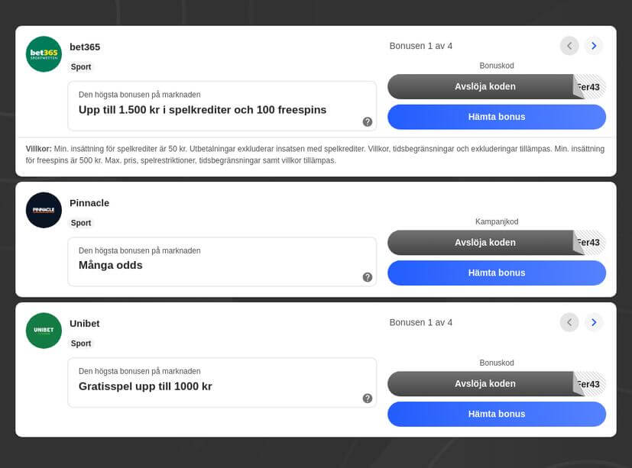
Task: Claim the Pinnacle bonus via Hämta bonus
Action: (497, 273)
